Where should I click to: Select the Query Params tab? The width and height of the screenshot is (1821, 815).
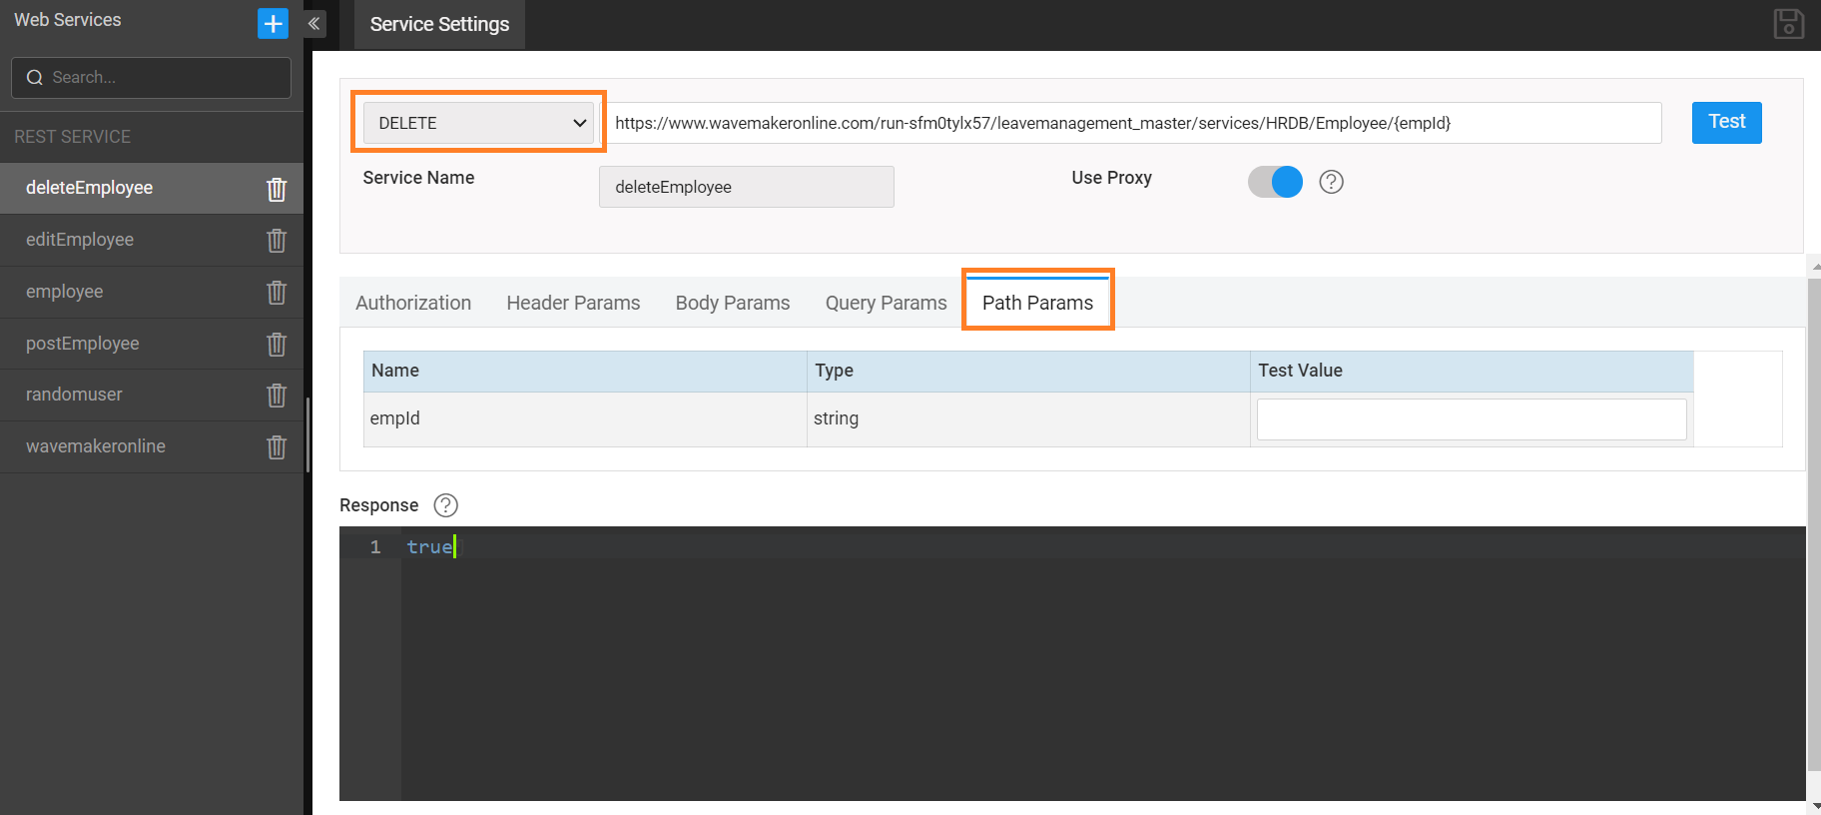[x=886, y=303]
